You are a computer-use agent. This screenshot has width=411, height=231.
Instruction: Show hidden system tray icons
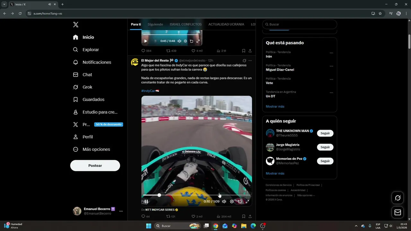[x=356, y=226]
